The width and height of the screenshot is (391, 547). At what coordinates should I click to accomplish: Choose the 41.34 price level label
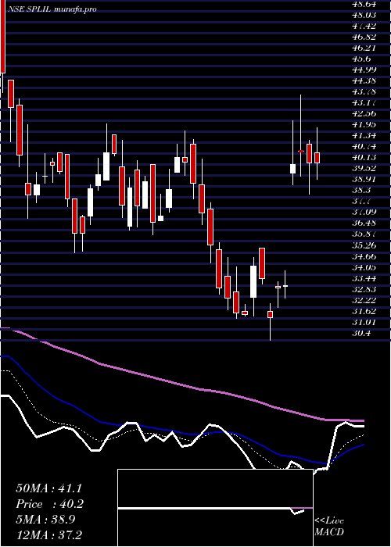365,136
